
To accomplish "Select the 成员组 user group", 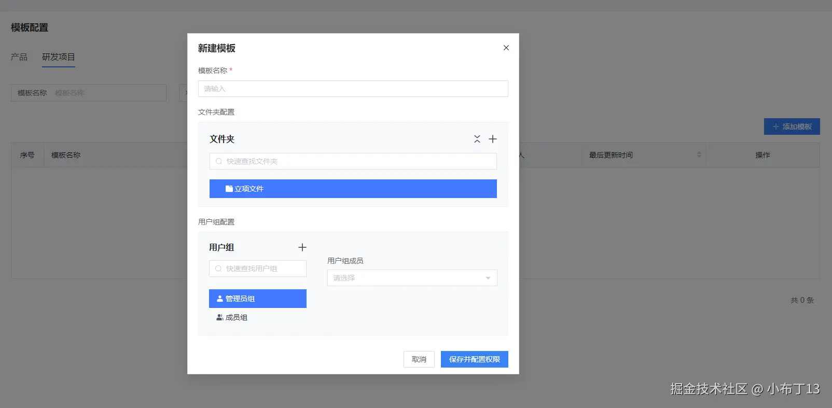I will point(258,317).
